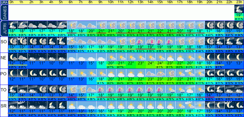Click the JUTRI 17h 84% precipitation cell
The height and width of the screenshot is (117, 244).
180,35
